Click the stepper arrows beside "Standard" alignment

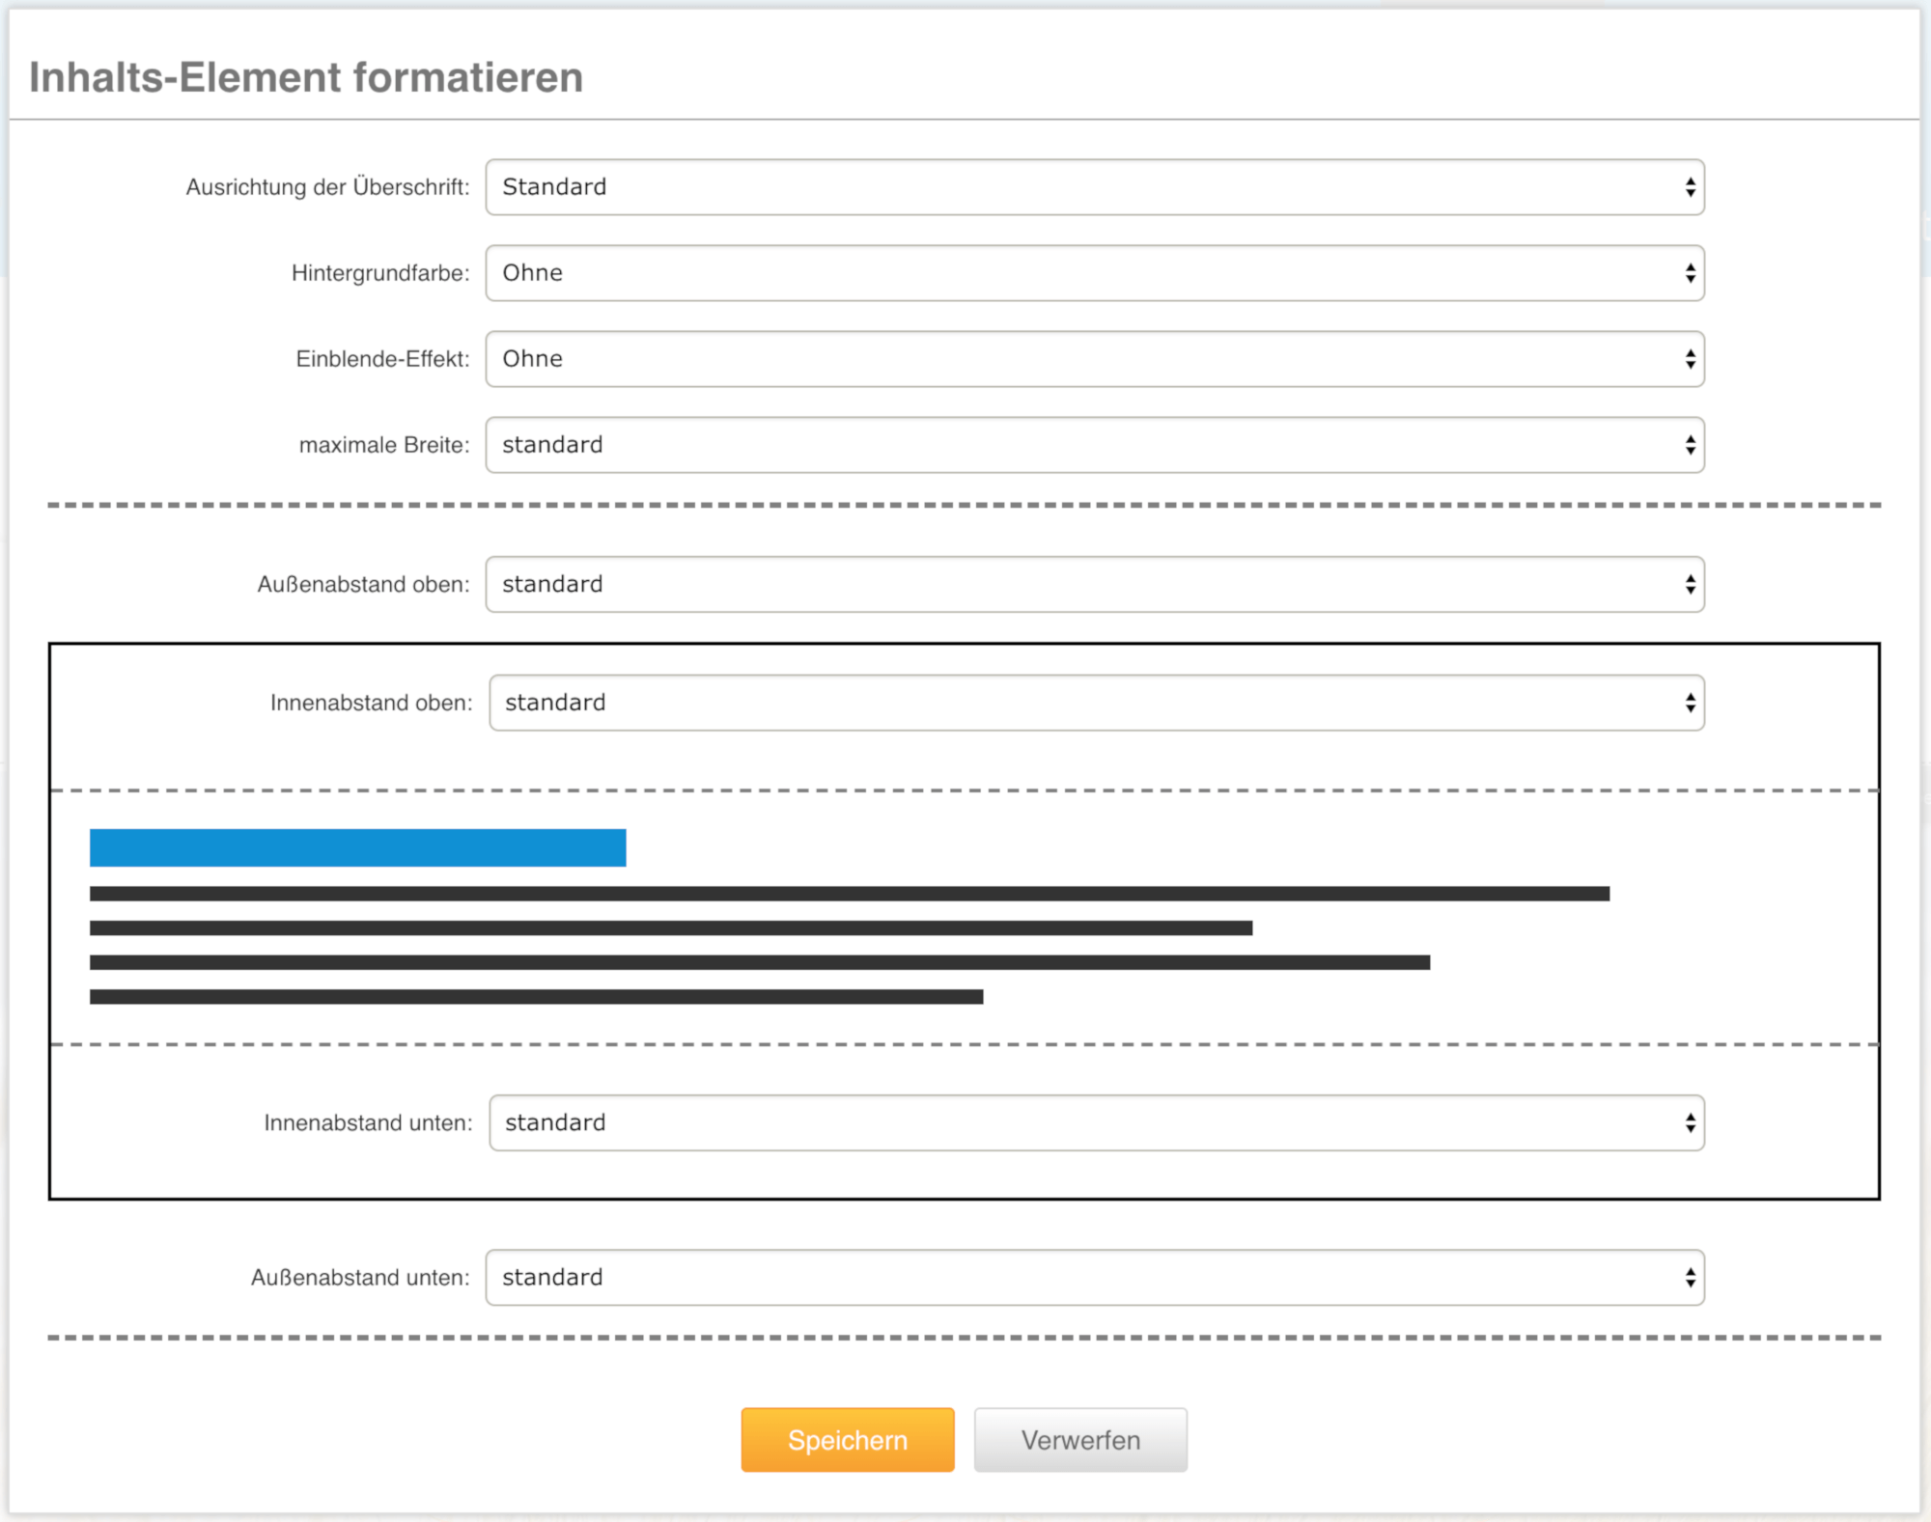pyautogui.click(x=1690, y=187)
